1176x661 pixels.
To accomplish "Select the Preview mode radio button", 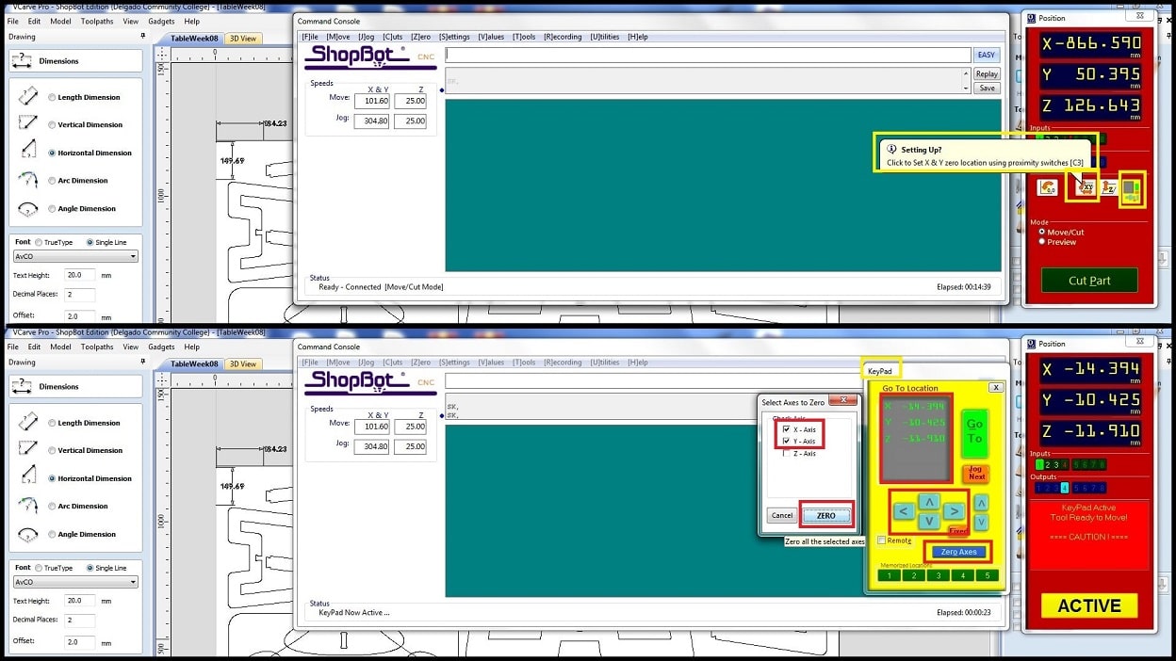I will [1041, 241].
